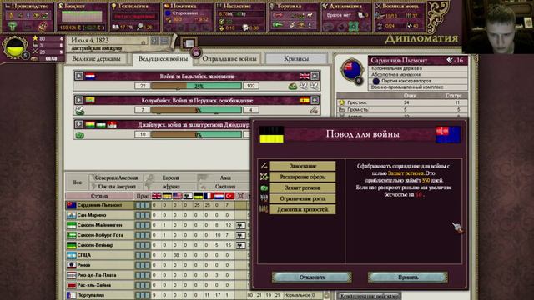
Task: Click Belgian war score bar
Action: pyautogui.click(x=197, y=86)
